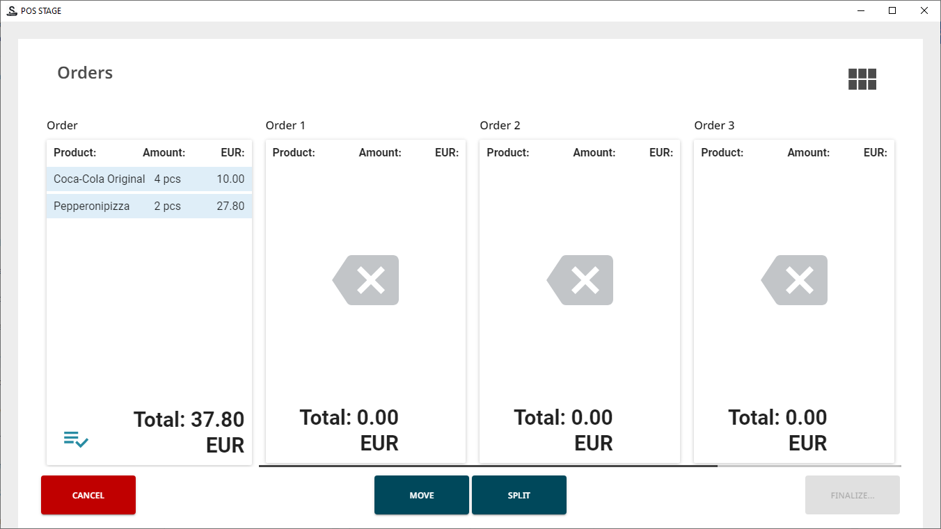Click the Order 3 column header label
Viewport: 941px width, 529px height.
tap(714, 126)
